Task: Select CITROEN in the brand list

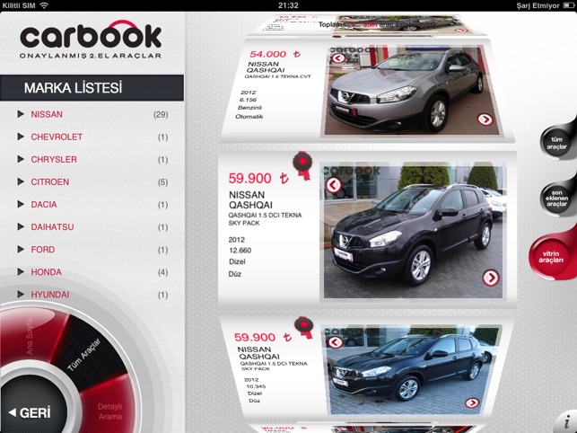Action: tap(49, 182)
